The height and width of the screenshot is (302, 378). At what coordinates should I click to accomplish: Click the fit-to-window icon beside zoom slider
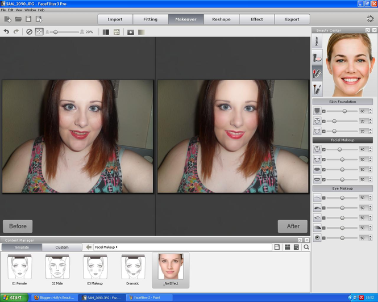pyautogui.click(x=39, y=32)
